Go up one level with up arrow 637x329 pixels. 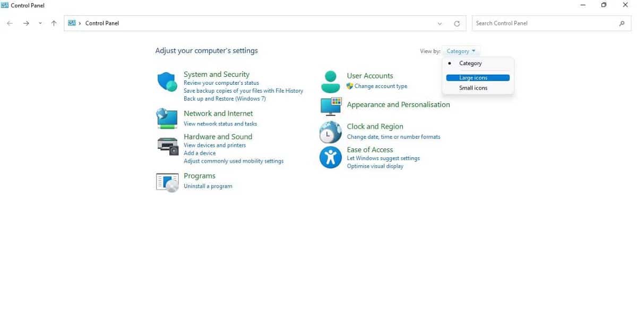point(54,23)
